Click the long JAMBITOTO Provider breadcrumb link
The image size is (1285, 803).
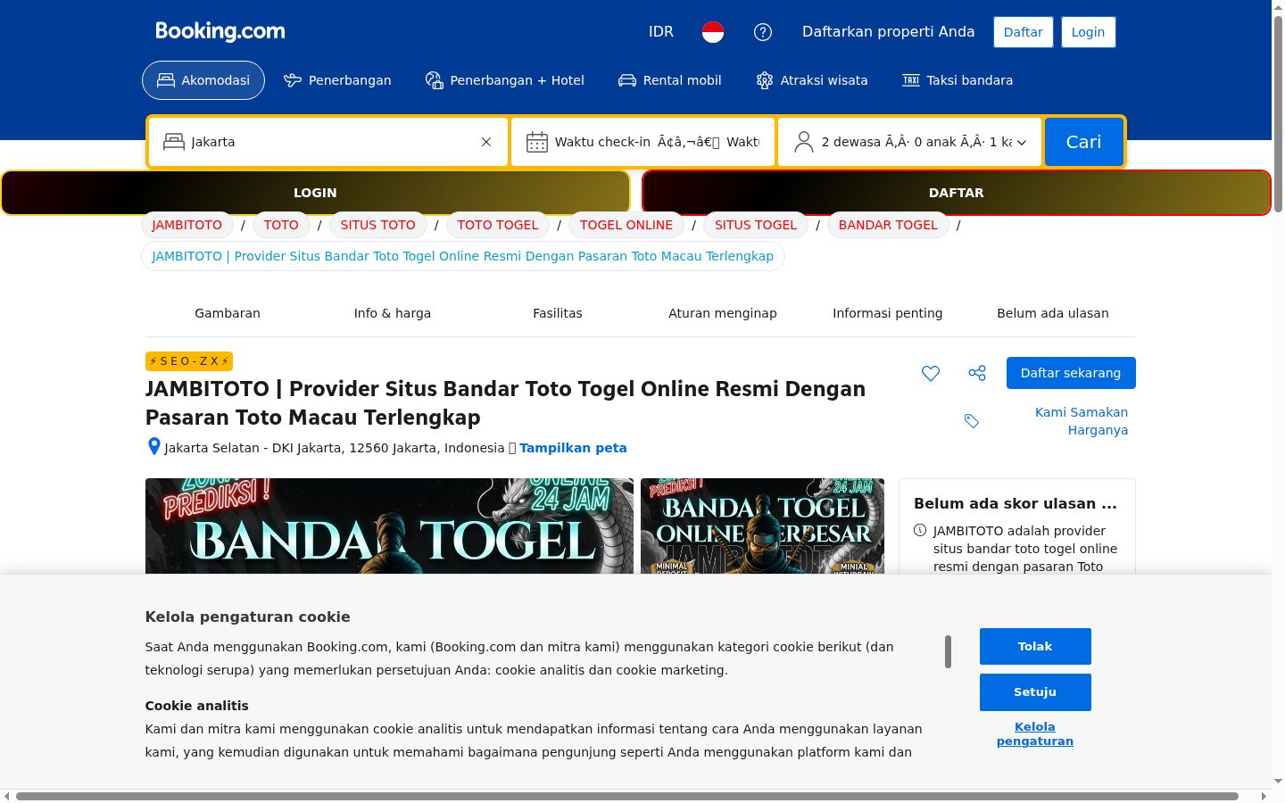coord(463,256)
